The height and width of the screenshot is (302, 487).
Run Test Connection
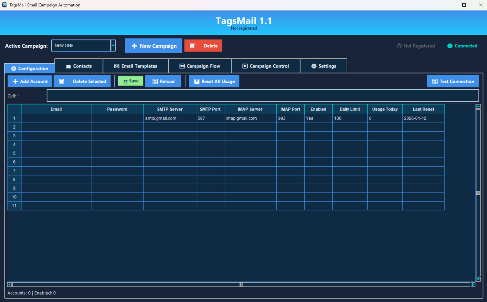[453, 82]
